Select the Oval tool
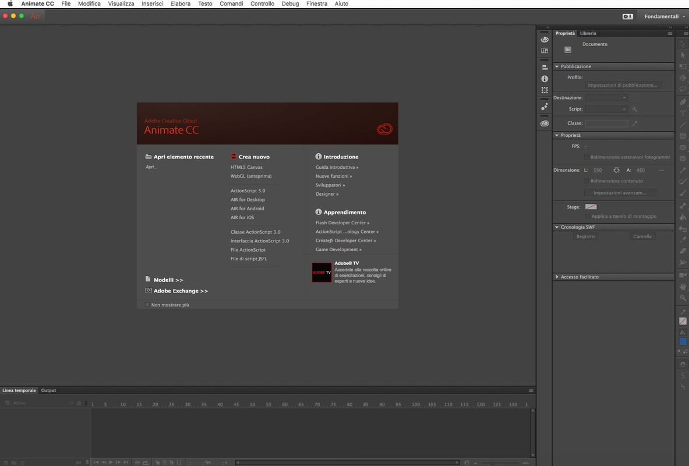Viewport: 689px width, 466px height. 683,148
